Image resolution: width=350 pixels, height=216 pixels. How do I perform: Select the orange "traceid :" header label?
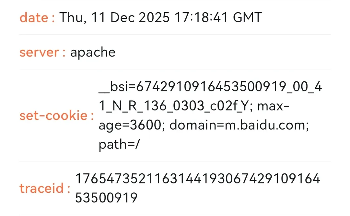[45, 188]
